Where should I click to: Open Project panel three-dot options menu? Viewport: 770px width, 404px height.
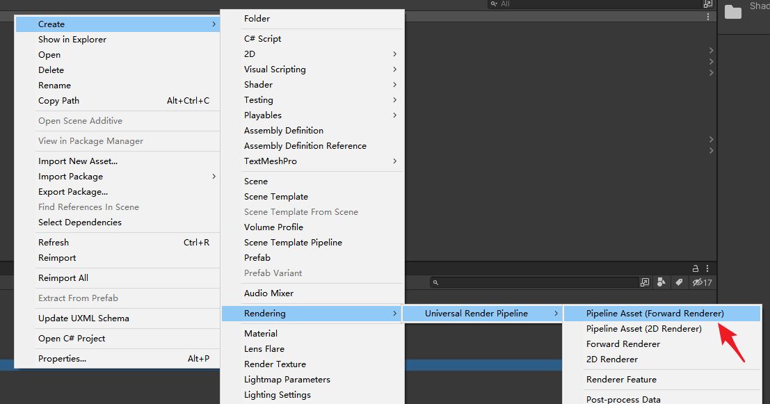(x=707, y=268)
